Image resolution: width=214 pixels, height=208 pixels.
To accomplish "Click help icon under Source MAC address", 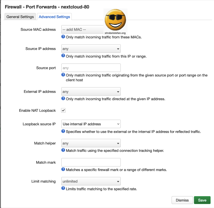I will (63, 37).
